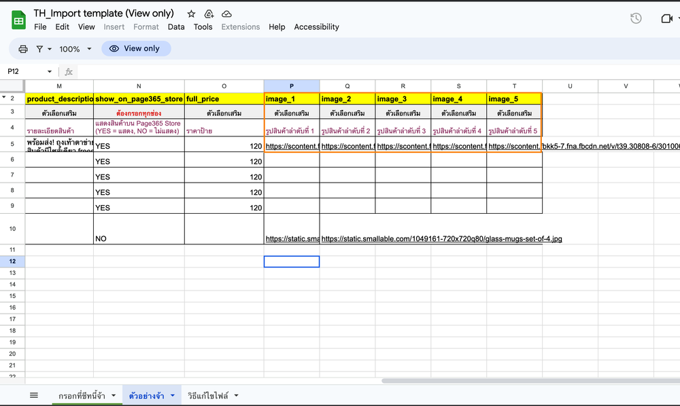Click the ราคาป้าย cell
The height and width of the screenshot is (406, 680).
point(224,128)
